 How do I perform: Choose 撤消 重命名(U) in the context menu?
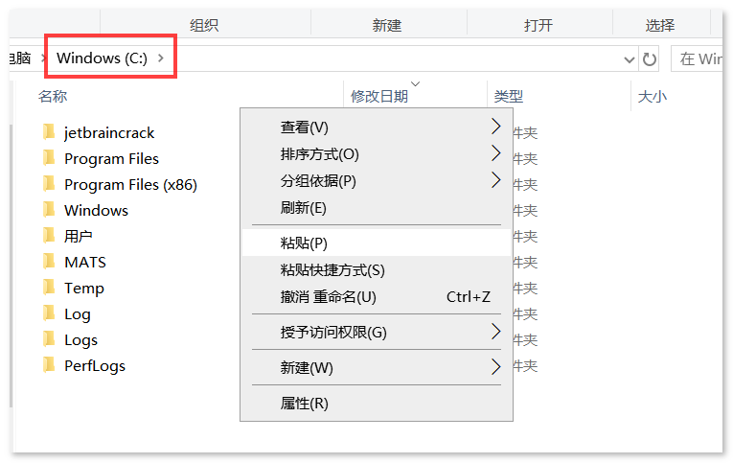pyautogui.click(x=377, y=296)
